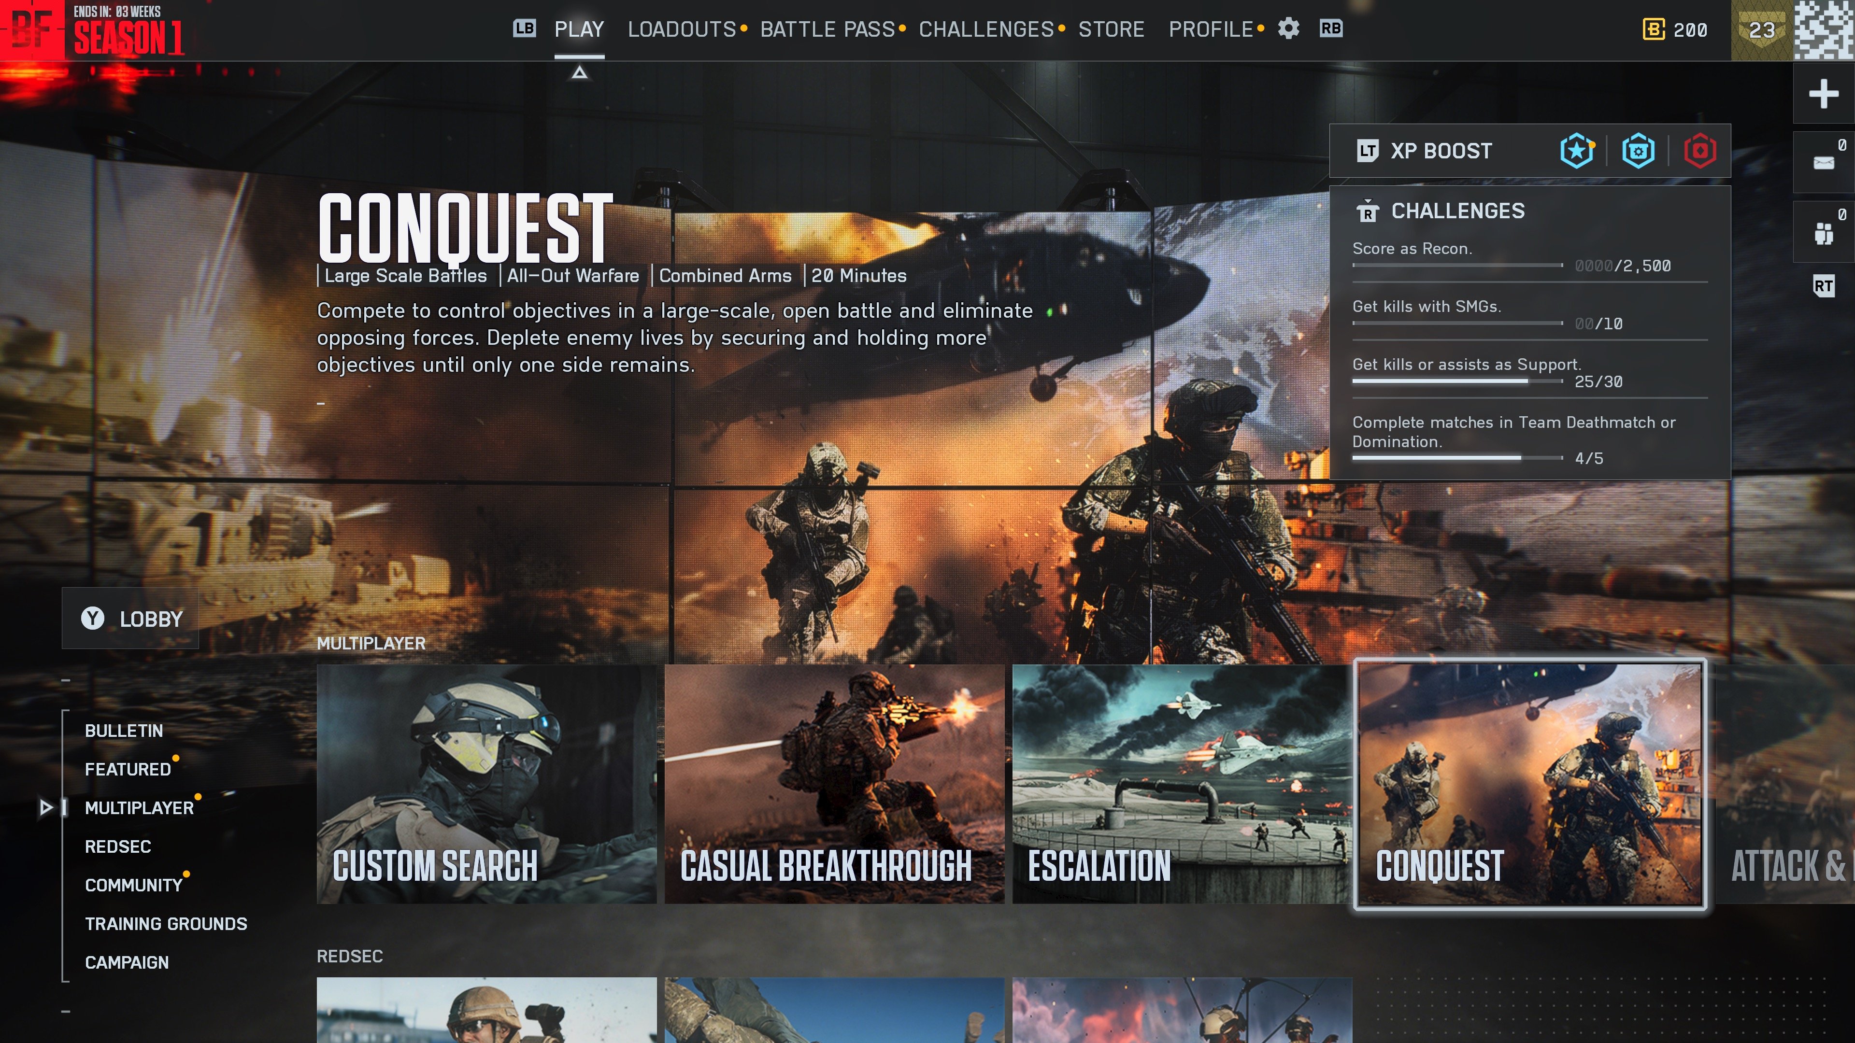Collapse the arrow beside Multiplayer in sidebar
The width and height of the screenshot is (1855, 1043).
click(46, 808)
